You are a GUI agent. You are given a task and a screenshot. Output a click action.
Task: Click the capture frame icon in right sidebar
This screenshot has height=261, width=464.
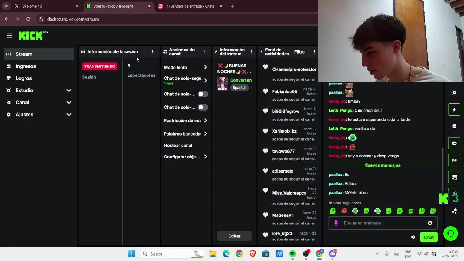454,93
